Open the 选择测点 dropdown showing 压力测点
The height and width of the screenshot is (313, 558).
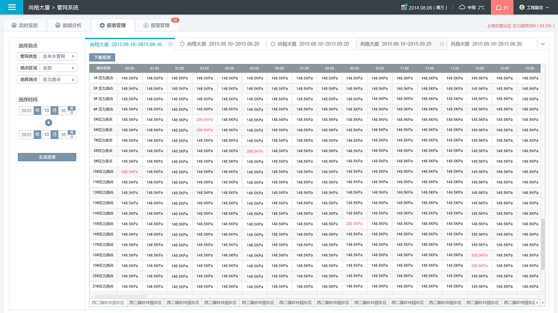tap(48, 80)
